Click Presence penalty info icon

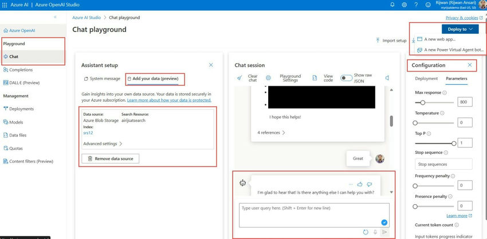[x=450, y=197]
